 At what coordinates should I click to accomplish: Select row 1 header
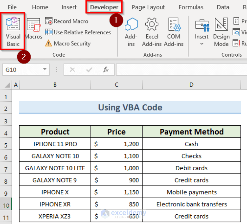(6, 96)
